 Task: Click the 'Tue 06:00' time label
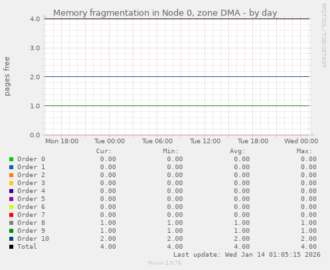[157, 141]
